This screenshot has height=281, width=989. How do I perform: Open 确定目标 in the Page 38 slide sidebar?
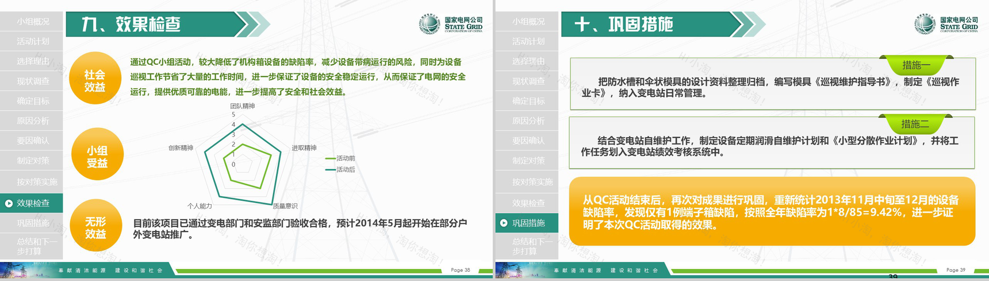pyautogui.click(x=32, y=101)
